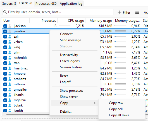Viewport: 148px width, 121px height.
Task: Sort by the Processes column header
Action: coord(44,21)
